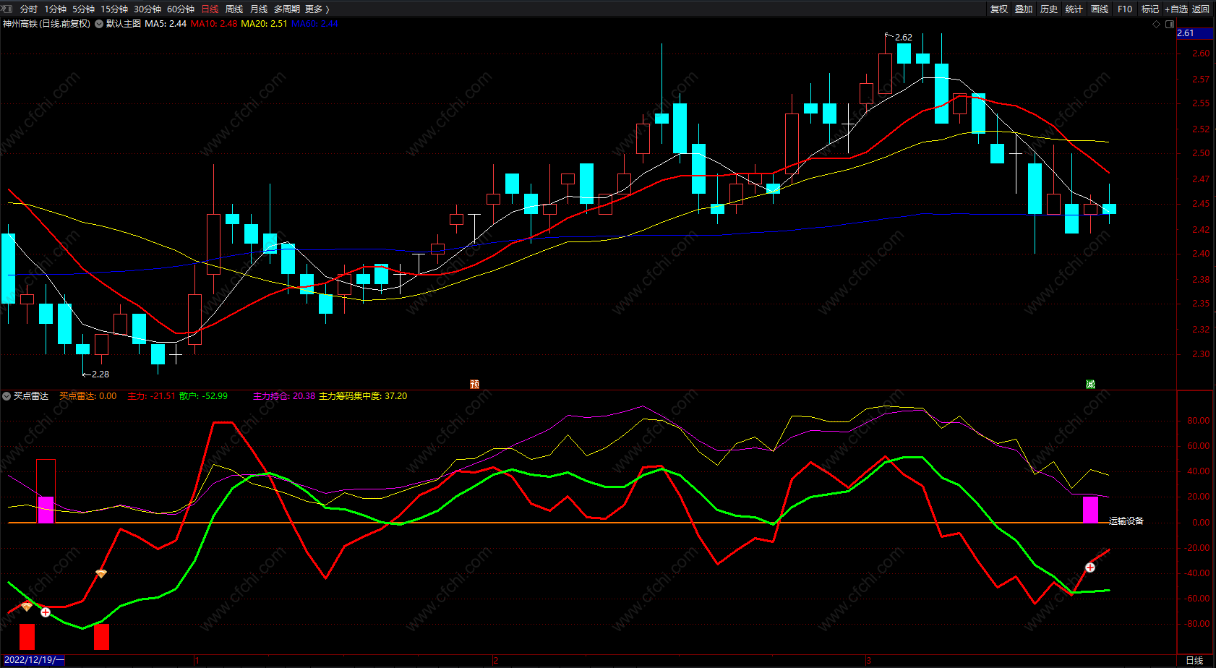Click the 散户: -52.99 value
Screen dimensions: 1216x668
(203, 396)
